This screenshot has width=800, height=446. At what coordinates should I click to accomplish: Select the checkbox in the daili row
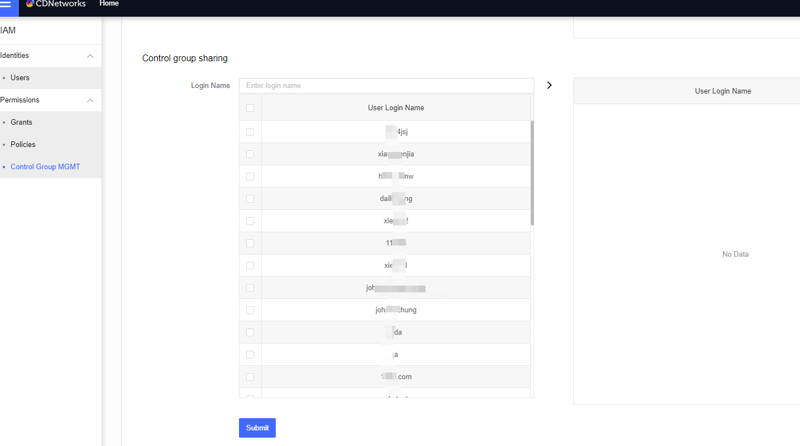click(250, 199)
